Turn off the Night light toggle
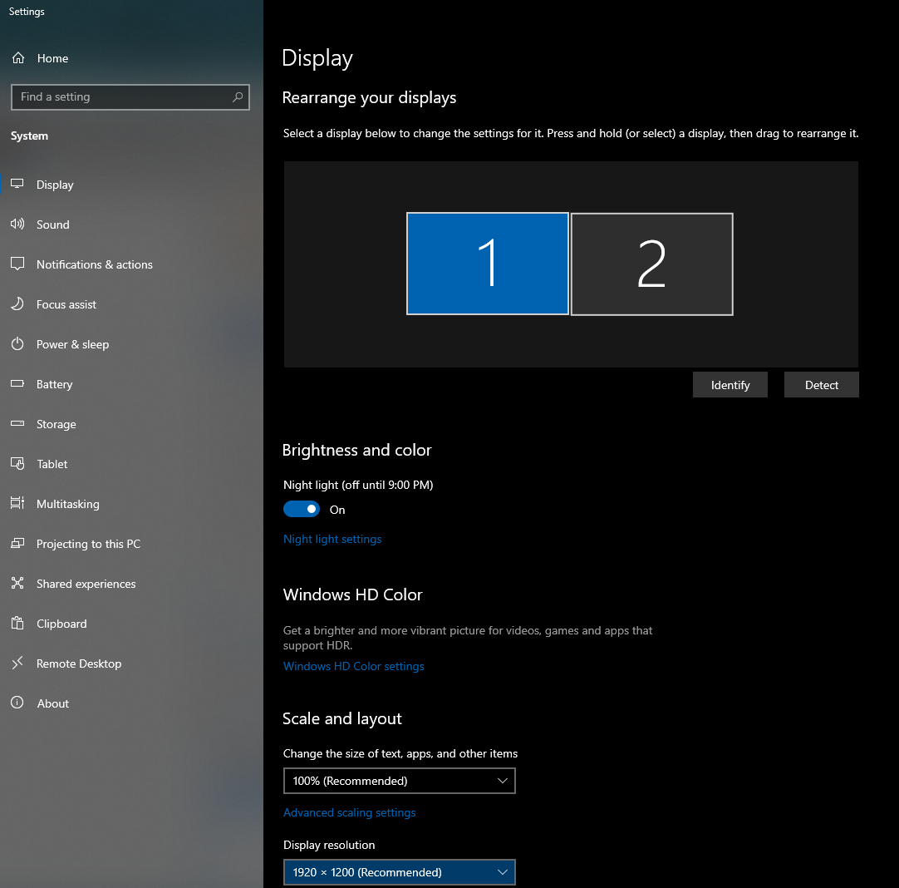The width and height of the screenshot is (899, 888). point(302,508)
